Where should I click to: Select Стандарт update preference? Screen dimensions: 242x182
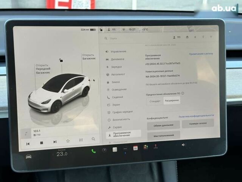click(155, 101)
